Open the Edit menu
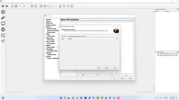This screenshot has width=179, height=100. [x=5, y=3]
